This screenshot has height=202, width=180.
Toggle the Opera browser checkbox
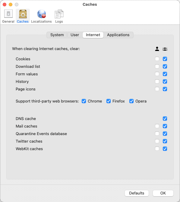point(131,101)
